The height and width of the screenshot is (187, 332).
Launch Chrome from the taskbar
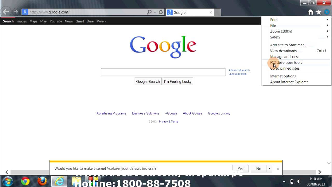click(25, 181)
